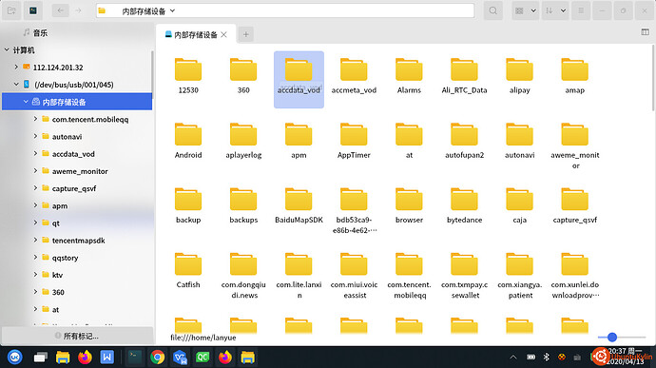Select the Ali_RTC_Data folder
This screenshot has height=368, width=656.
coord(464,76)
